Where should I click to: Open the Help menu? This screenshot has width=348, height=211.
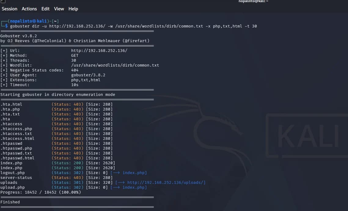pos(73,9)
